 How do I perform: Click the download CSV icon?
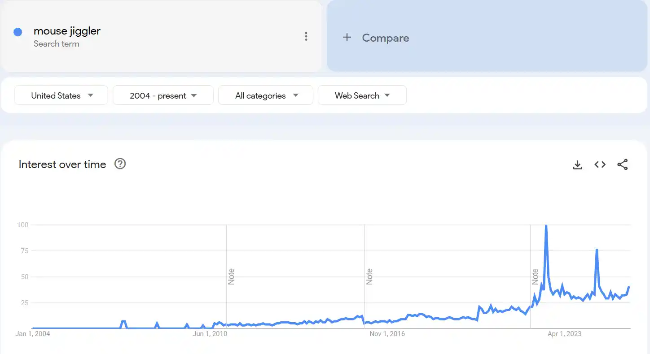[x=578, y=165]
